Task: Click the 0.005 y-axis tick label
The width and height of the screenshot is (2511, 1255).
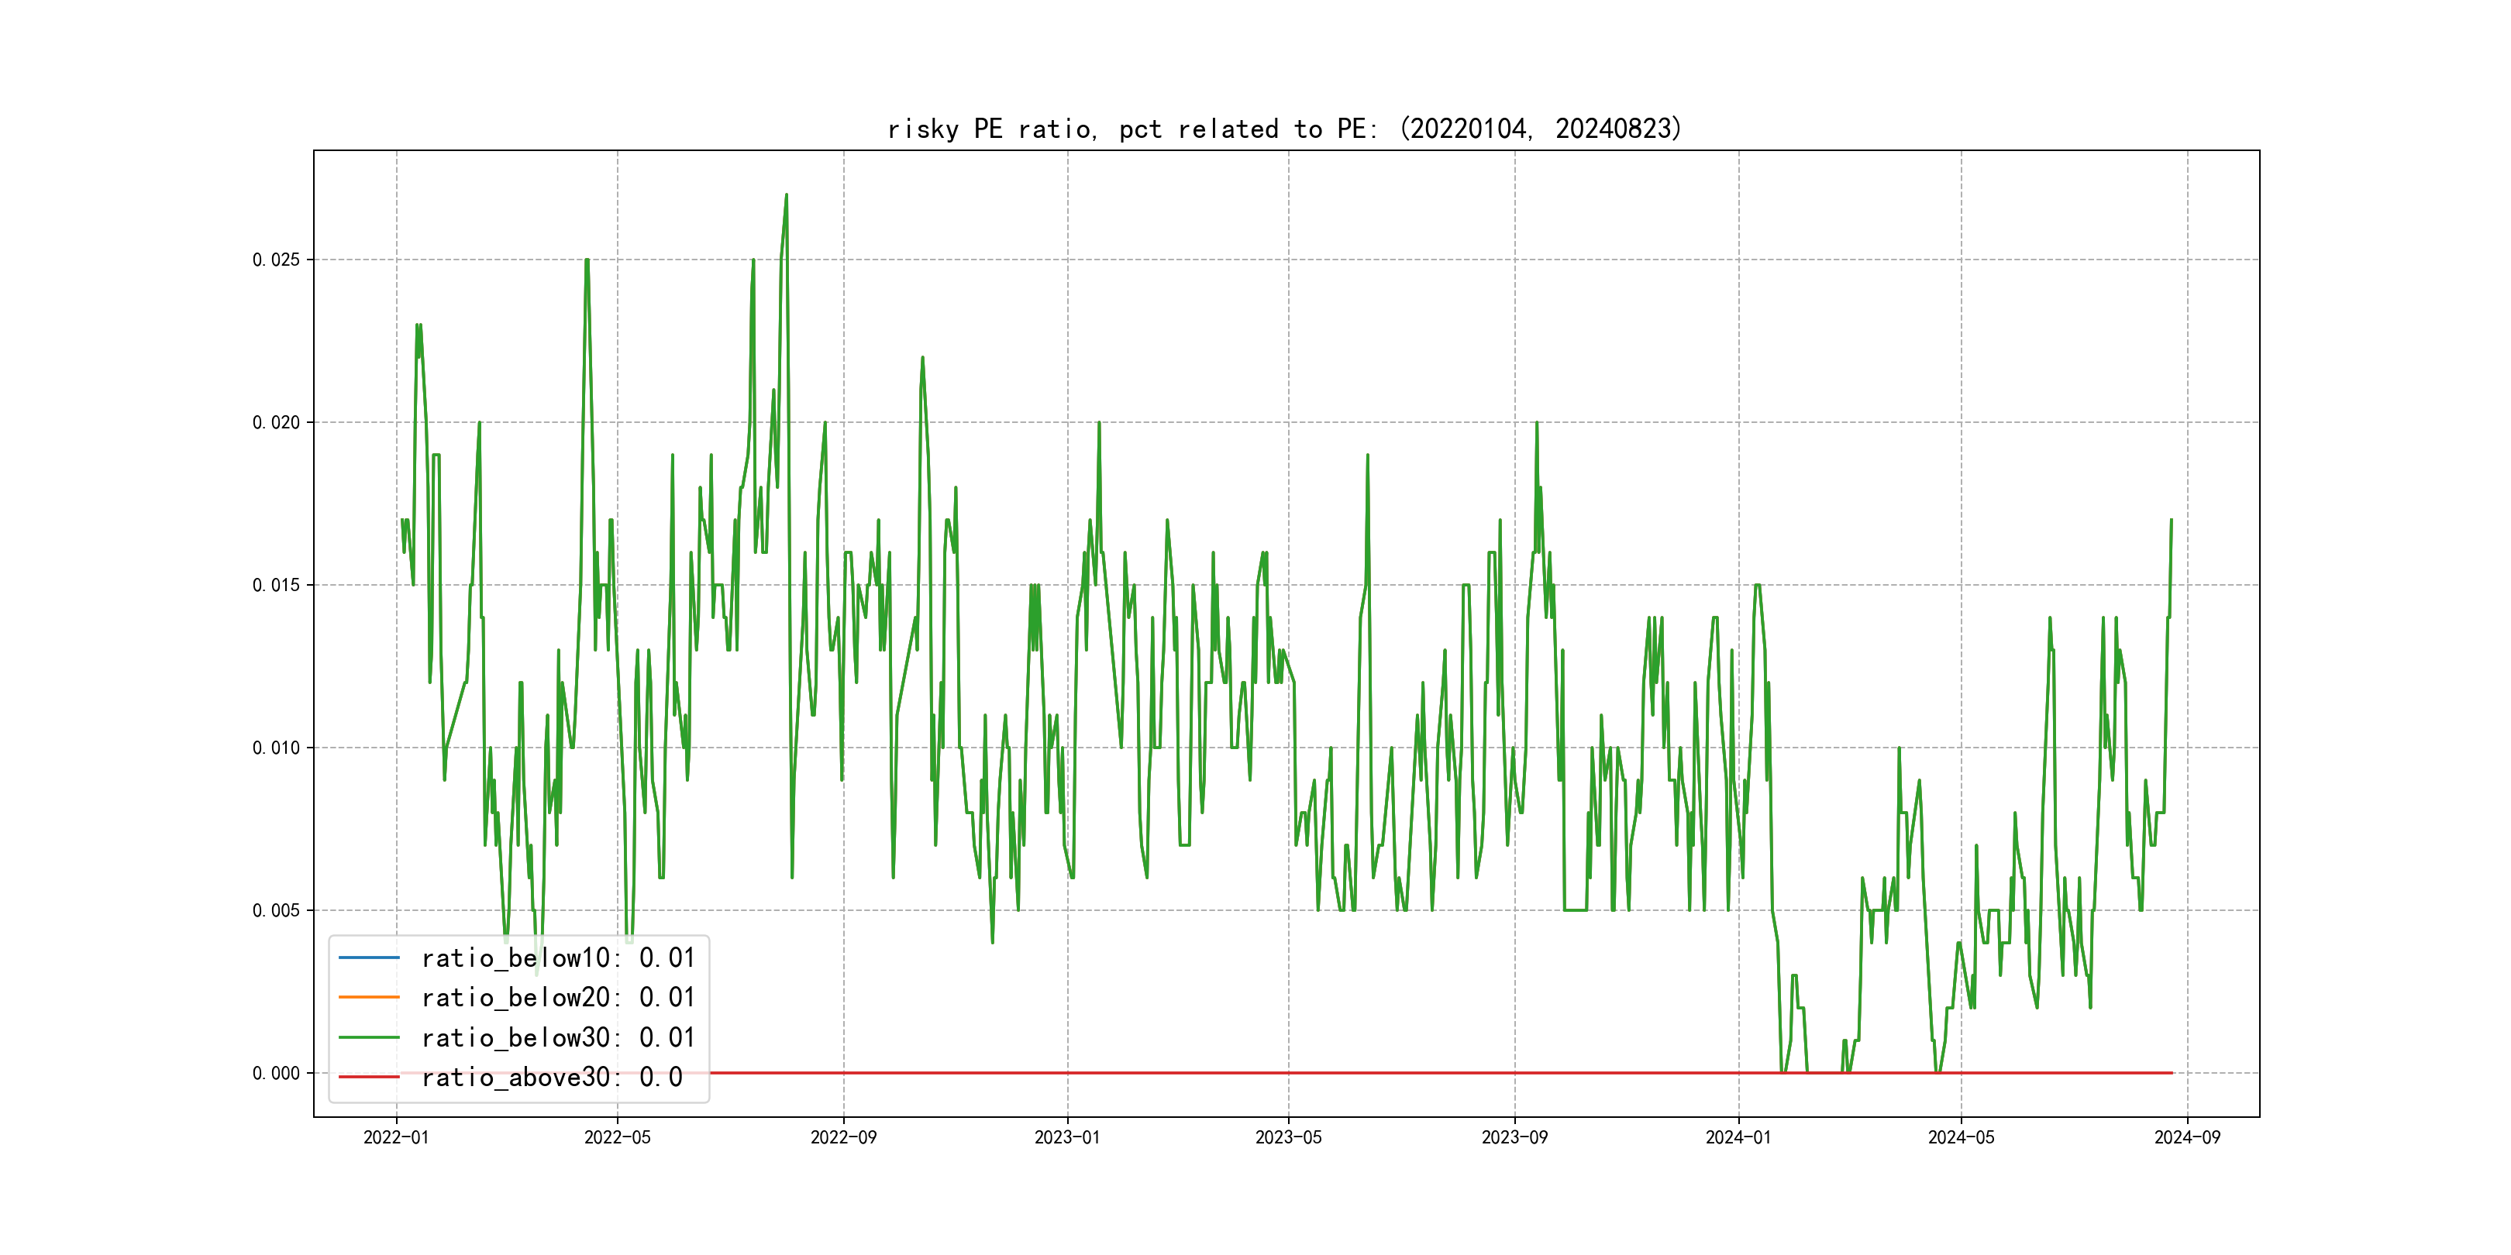Action: coord(276,910)
